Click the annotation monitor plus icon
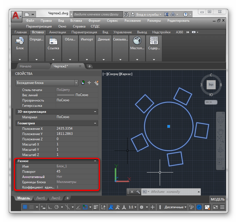 click(153, 207)
